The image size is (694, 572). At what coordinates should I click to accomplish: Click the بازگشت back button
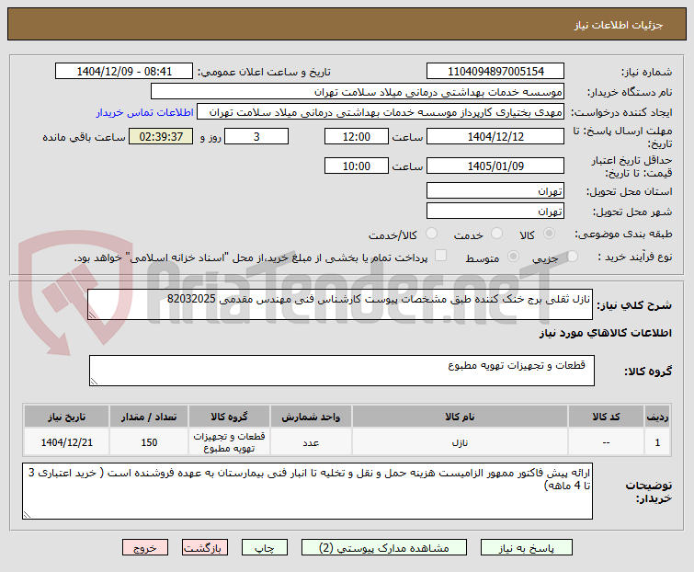pyautogui.click(x=204, y=548)
